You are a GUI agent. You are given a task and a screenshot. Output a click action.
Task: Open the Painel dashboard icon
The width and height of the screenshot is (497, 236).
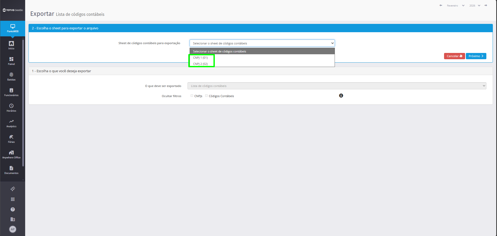(11, 61)
